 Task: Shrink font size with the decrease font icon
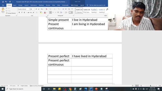(39, 9)
